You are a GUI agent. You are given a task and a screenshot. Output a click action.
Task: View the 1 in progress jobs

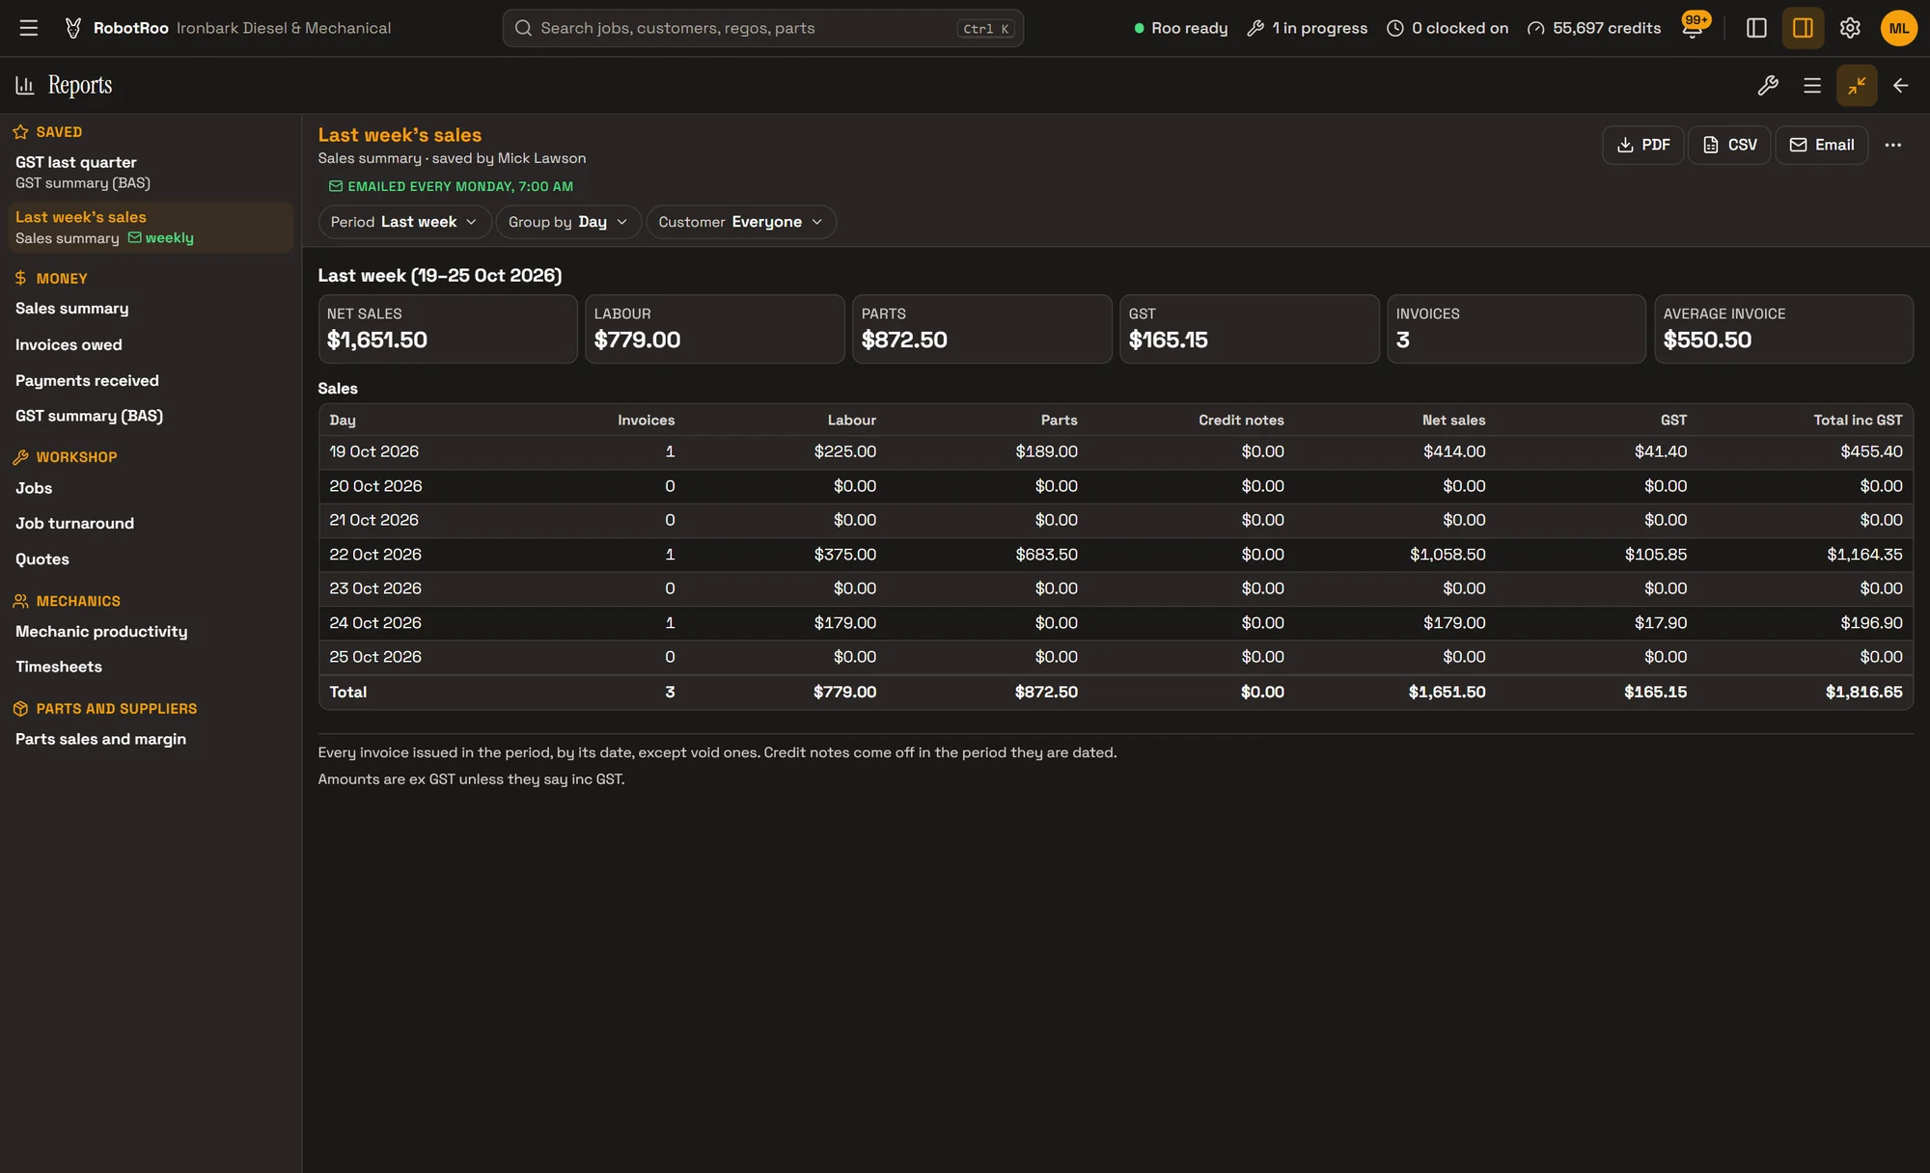click(1308, 28)
